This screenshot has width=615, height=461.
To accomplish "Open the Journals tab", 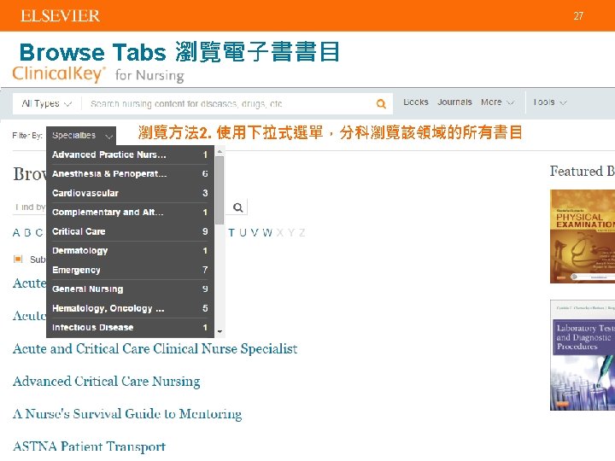I will point(454,102).
